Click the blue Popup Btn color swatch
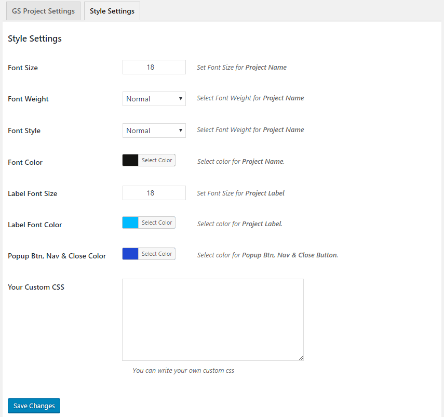This screenshot has height=417, width=444. click(130, 253)
